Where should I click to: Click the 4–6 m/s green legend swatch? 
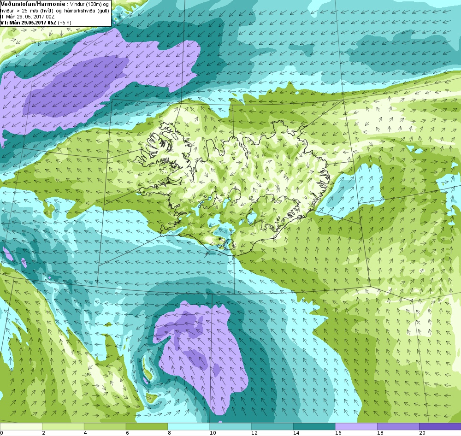tap(105, 426)
